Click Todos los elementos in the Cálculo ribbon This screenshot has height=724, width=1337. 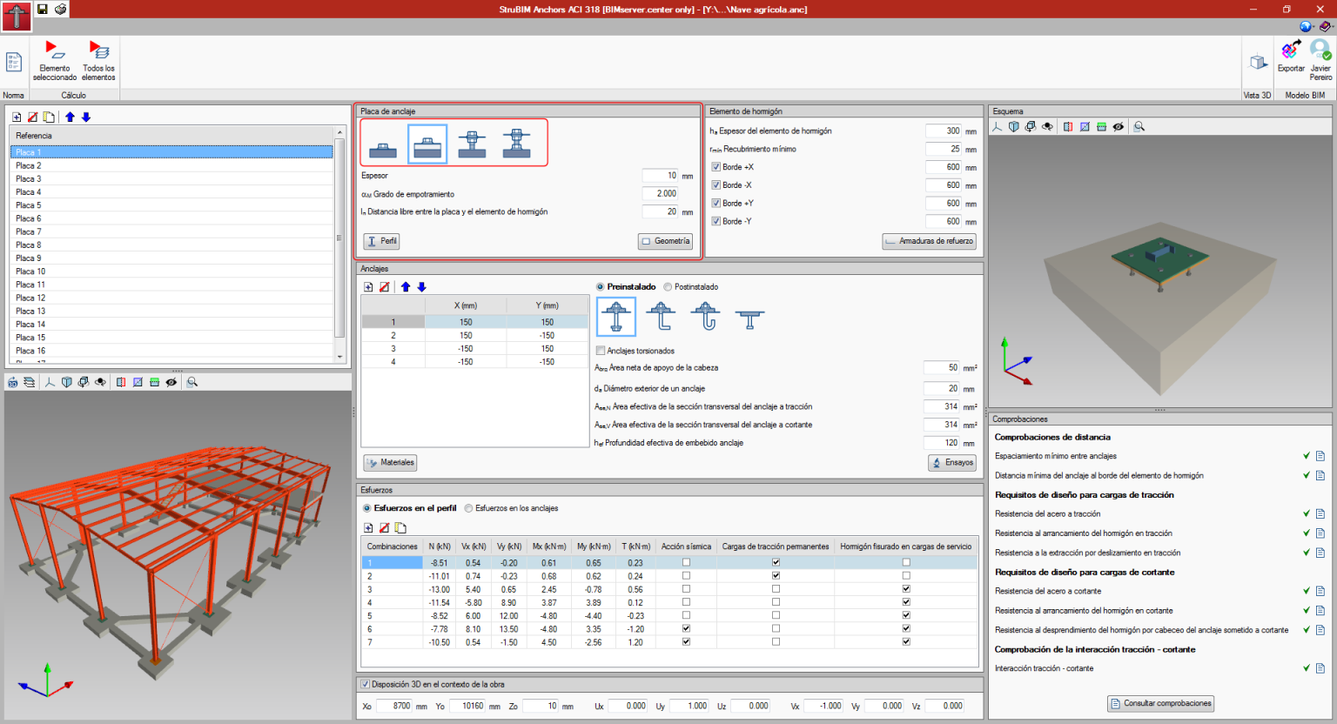click(97, 61)
